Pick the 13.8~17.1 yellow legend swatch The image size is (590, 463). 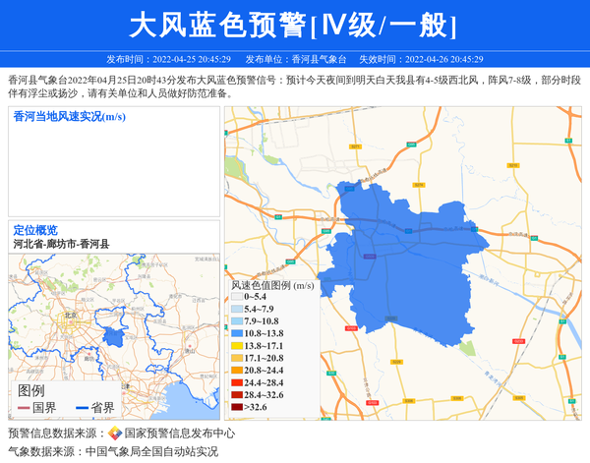pyautogui.click(x=237, y=346)
